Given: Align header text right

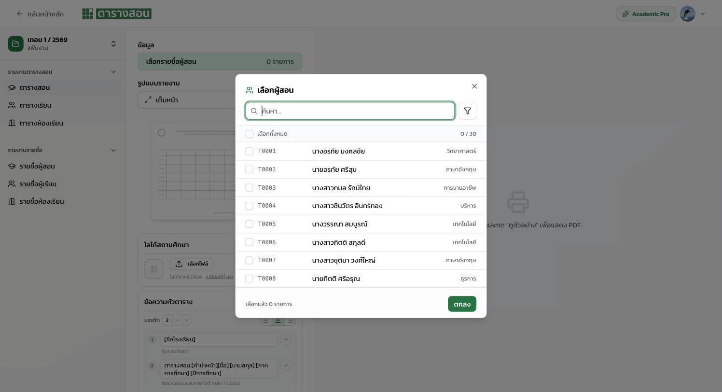Looking at the screenshot, I should point(290,321).
